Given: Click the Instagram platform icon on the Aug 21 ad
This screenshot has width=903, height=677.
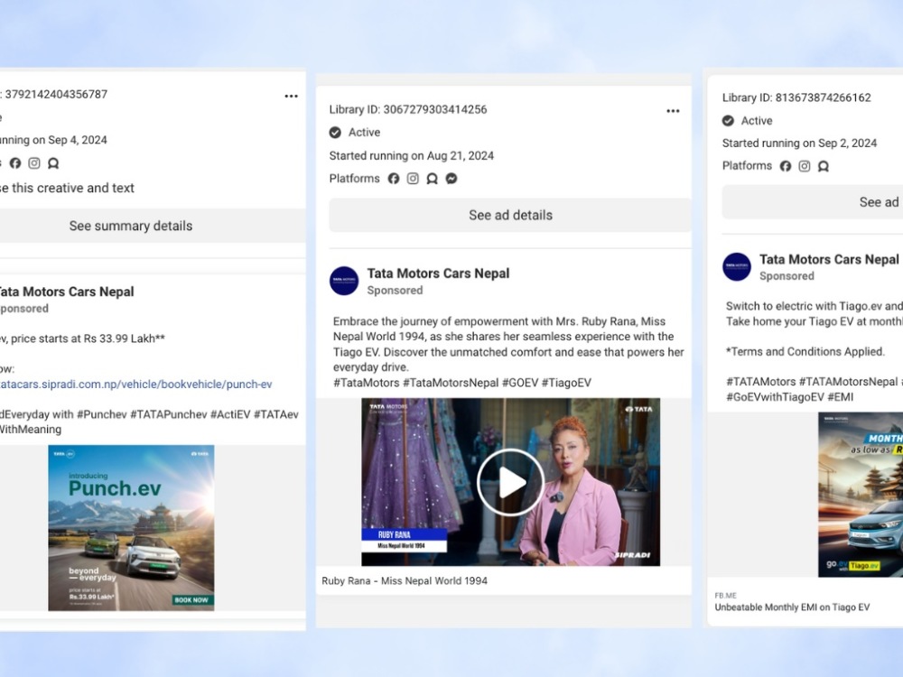Looking at the screenshot, I should point(413,179).
